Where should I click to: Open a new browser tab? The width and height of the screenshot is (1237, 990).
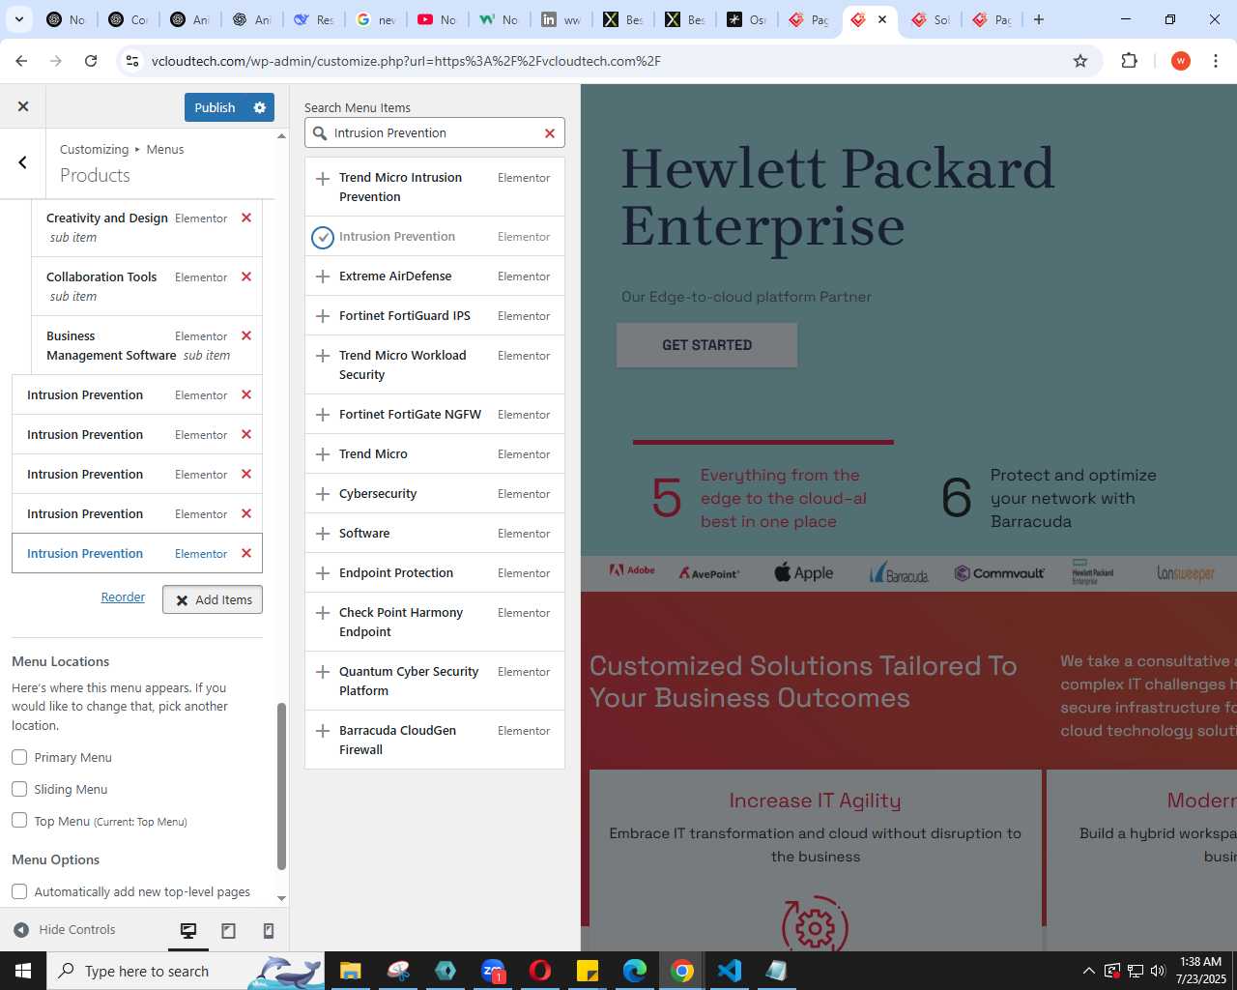(1039, 19)
